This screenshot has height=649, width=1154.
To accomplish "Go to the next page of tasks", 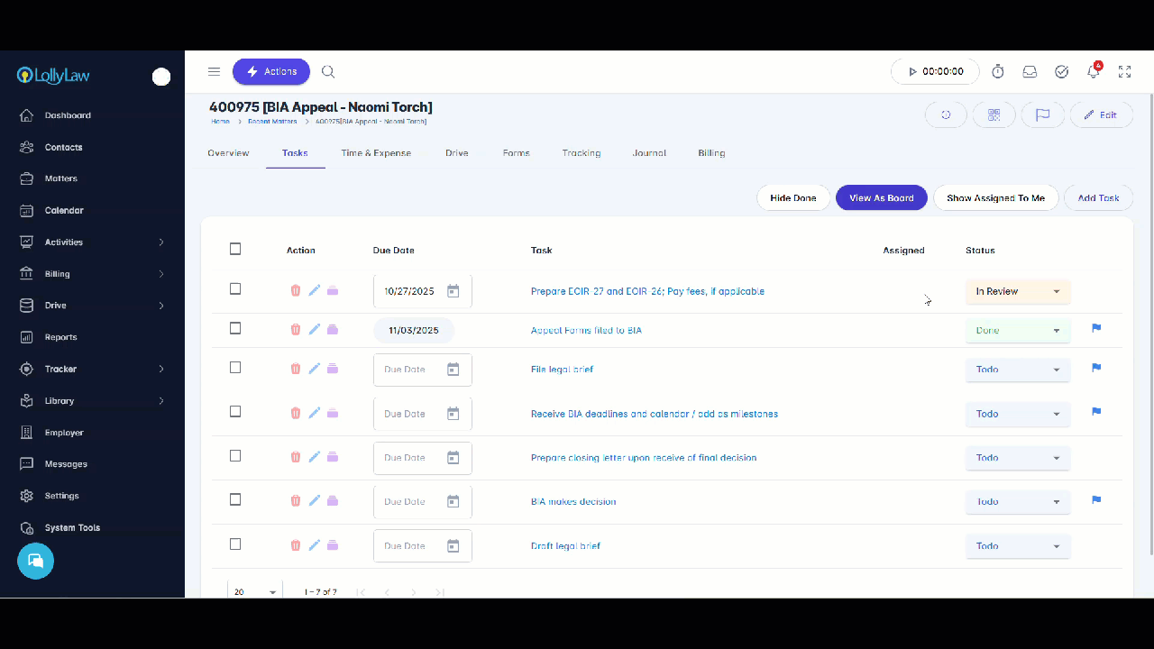I will pyautogui.click(x=414, y=592).
